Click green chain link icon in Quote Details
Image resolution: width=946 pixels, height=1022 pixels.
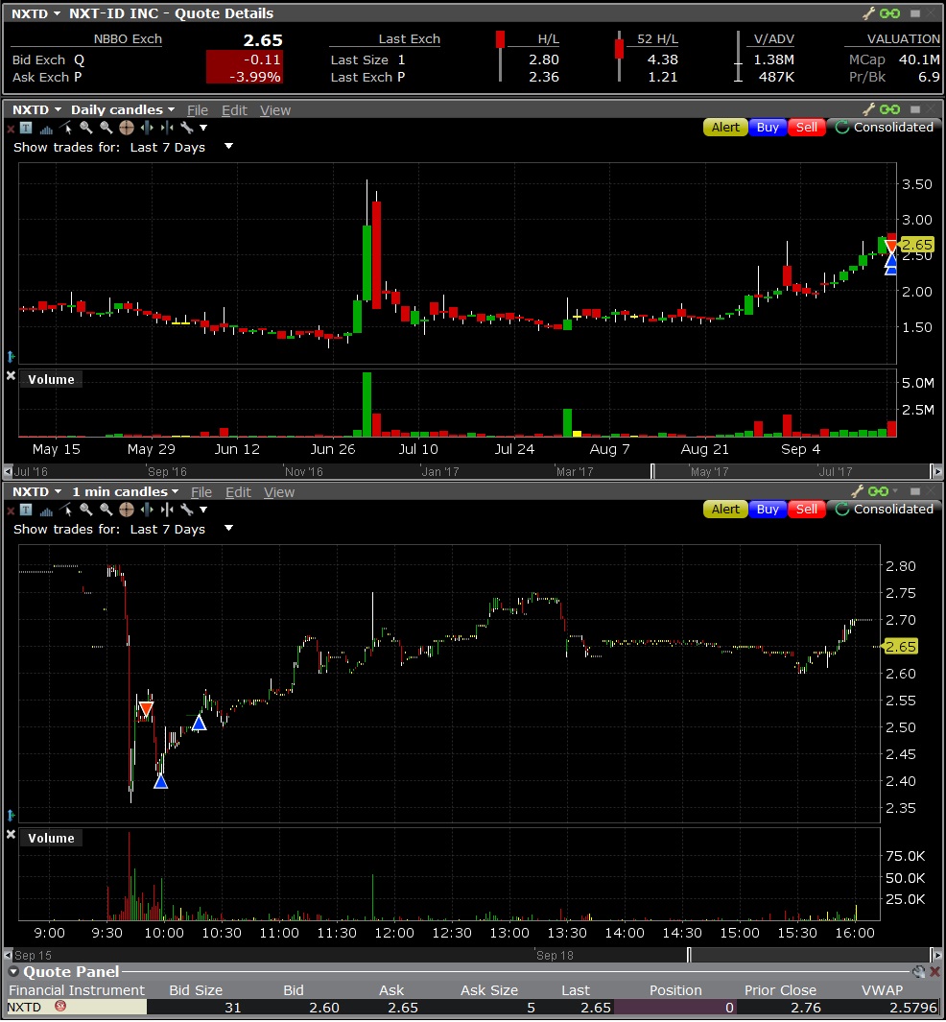890,13
